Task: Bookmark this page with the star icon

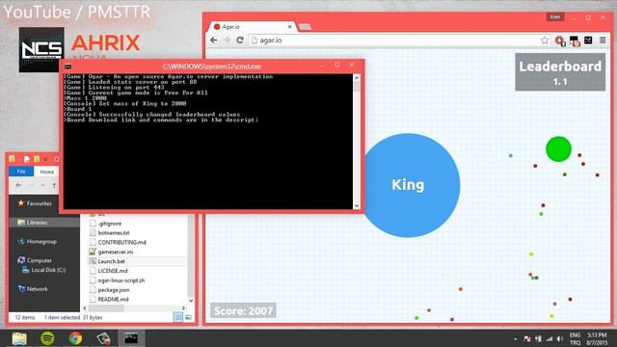Action: [x=545, y=40]
